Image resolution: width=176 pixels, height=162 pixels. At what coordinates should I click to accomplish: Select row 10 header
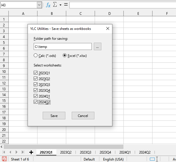tap(4, 71)
